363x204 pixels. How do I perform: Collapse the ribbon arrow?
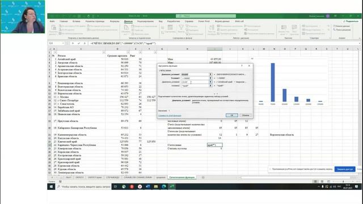click(x=360, y=38)
